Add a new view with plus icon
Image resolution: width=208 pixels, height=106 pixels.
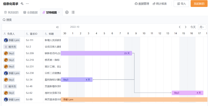coord(67,12)
